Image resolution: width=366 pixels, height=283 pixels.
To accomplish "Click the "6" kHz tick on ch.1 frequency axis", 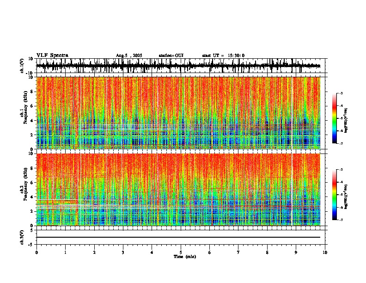I will (32, 106).
